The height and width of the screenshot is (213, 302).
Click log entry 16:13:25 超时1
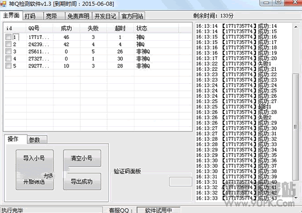tap(233, 106)
